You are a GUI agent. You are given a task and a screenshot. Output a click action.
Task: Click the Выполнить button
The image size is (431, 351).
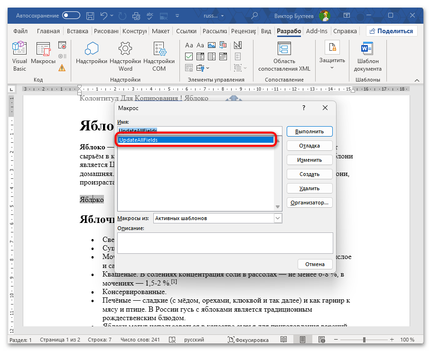click(x=309, y=131)
